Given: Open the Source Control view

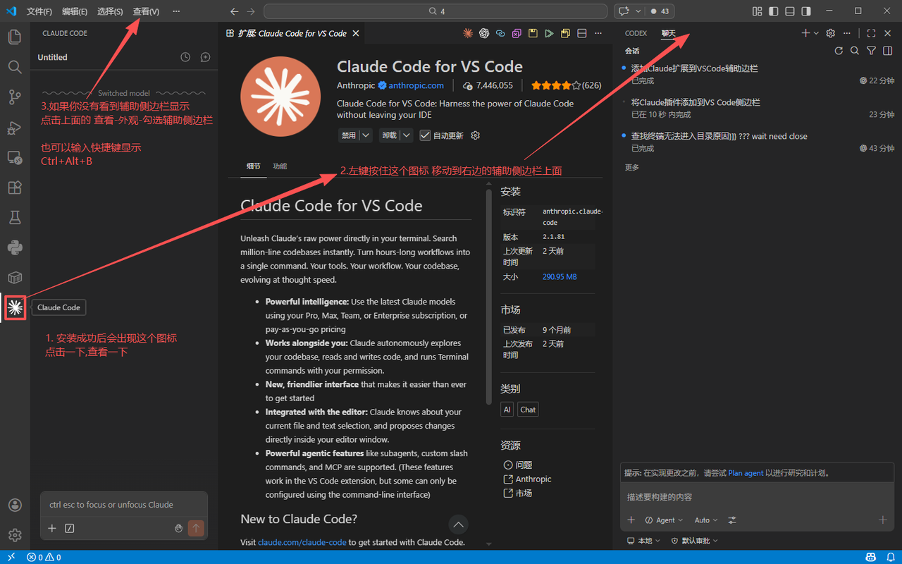Looking at the screenshot, I should tap(15, 97).
